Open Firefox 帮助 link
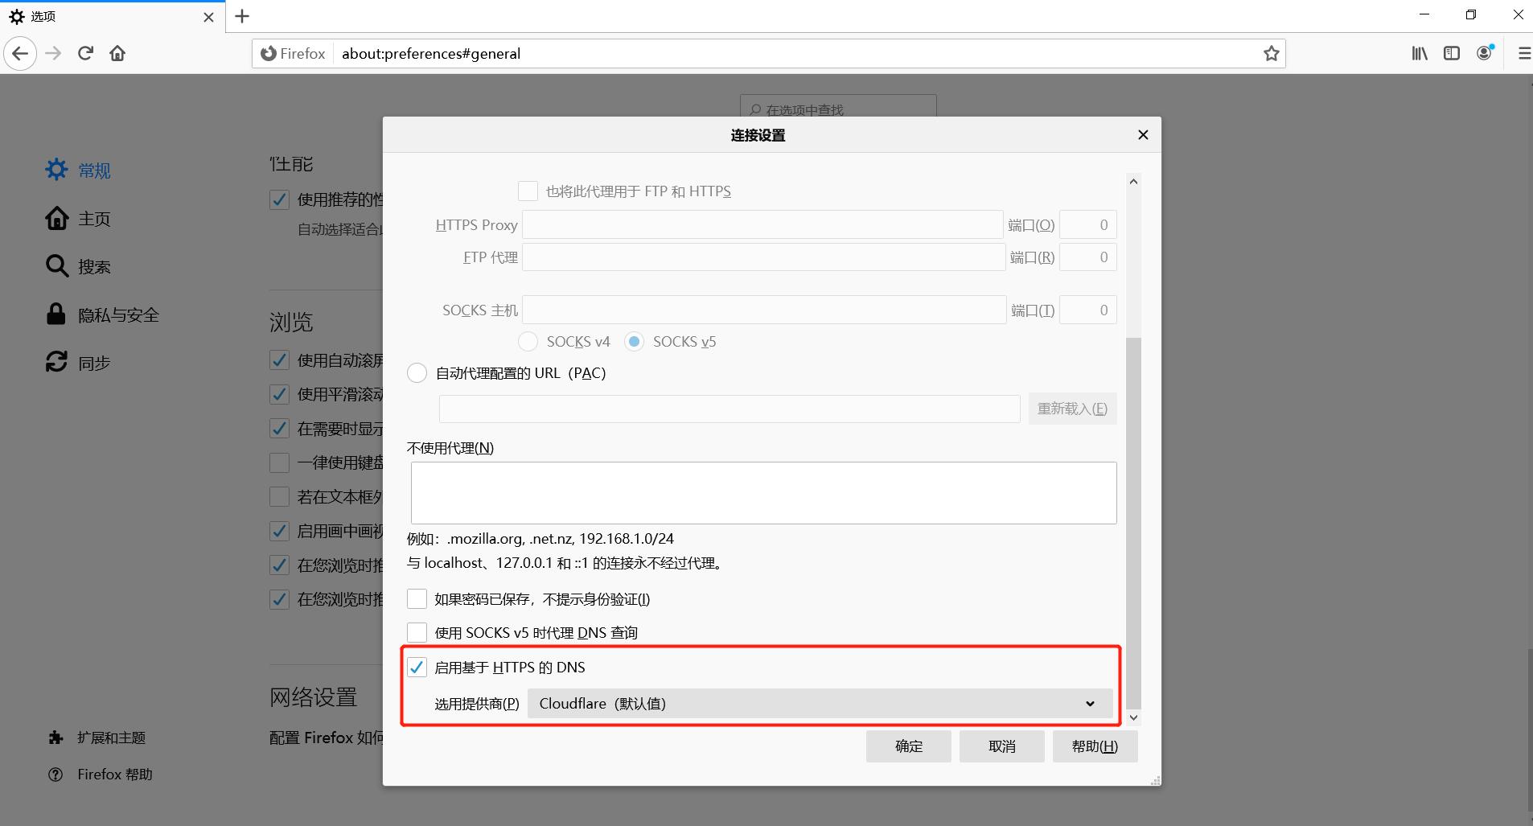This screenshot has width=1533, height=826. pyautogui.click(x=101, y=775)
